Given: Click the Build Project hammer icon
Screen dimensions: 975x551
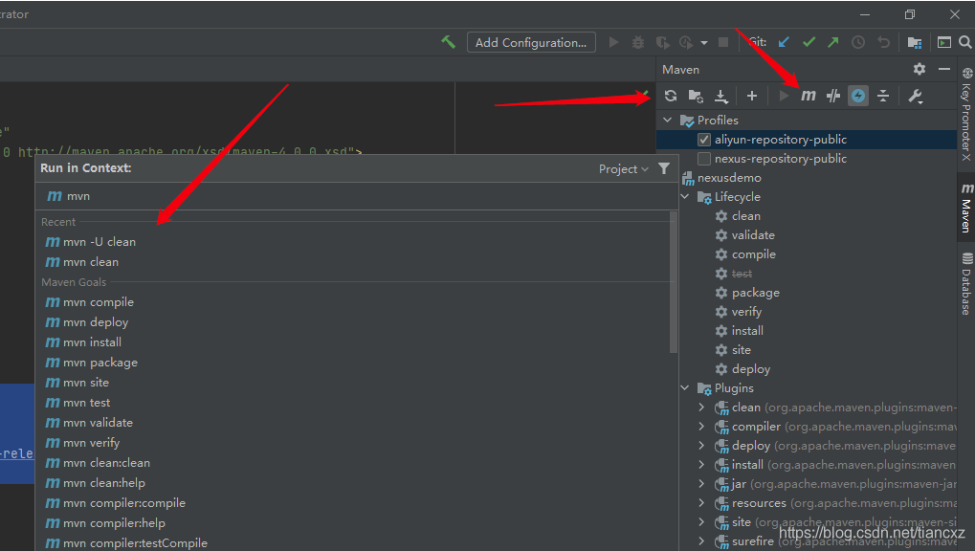Looking at the screenshot, I should (x=448, y=42).
